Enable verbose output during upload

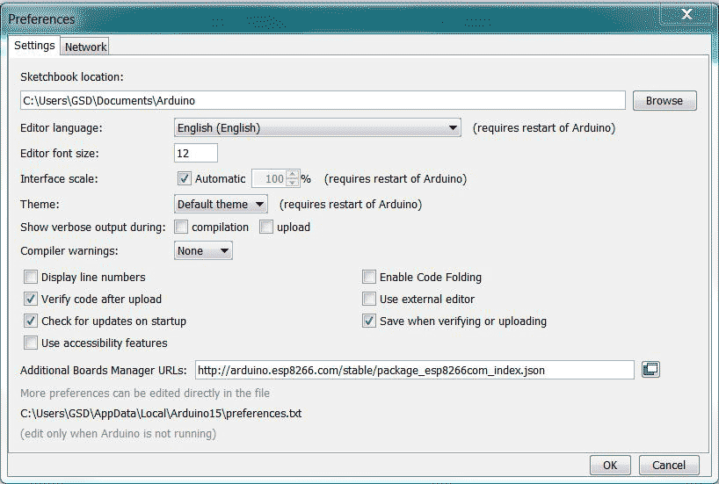tap(266, 227)
